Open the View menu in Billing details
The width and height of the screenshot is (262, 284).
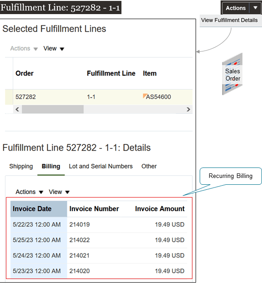coord(59,192)
